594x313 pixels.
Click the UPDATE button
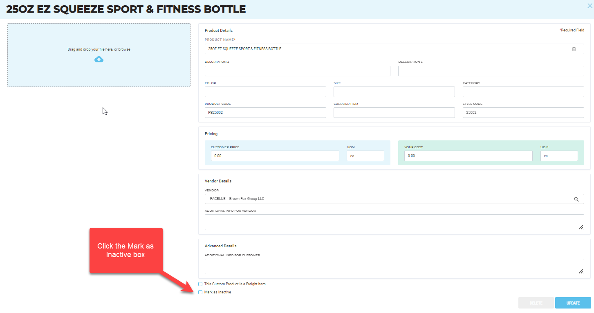click(573, 302)
